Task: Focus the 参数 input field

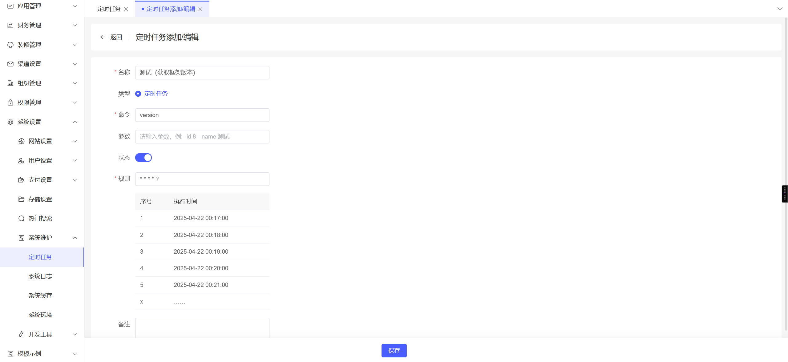Action: click(202, 137)
